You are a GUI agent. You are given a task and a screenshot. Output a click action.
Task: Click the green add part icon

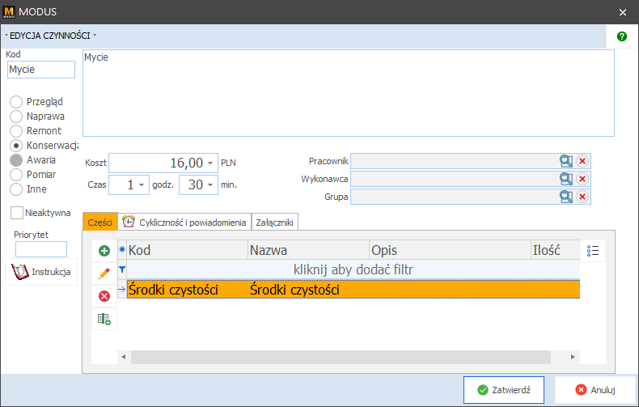104,252
